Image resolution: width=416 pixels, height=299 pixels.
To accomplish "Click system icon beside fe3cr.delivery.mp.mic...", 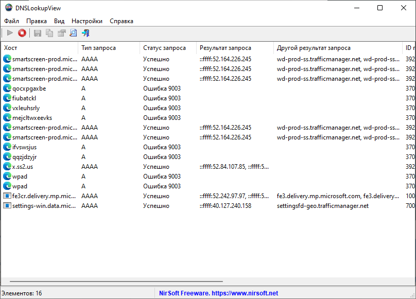I will point(7,196).
